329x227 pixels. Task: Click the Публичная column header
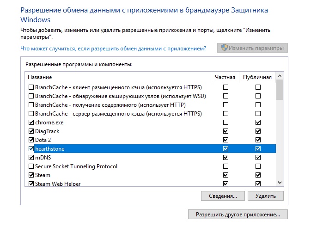pos(257,77)
